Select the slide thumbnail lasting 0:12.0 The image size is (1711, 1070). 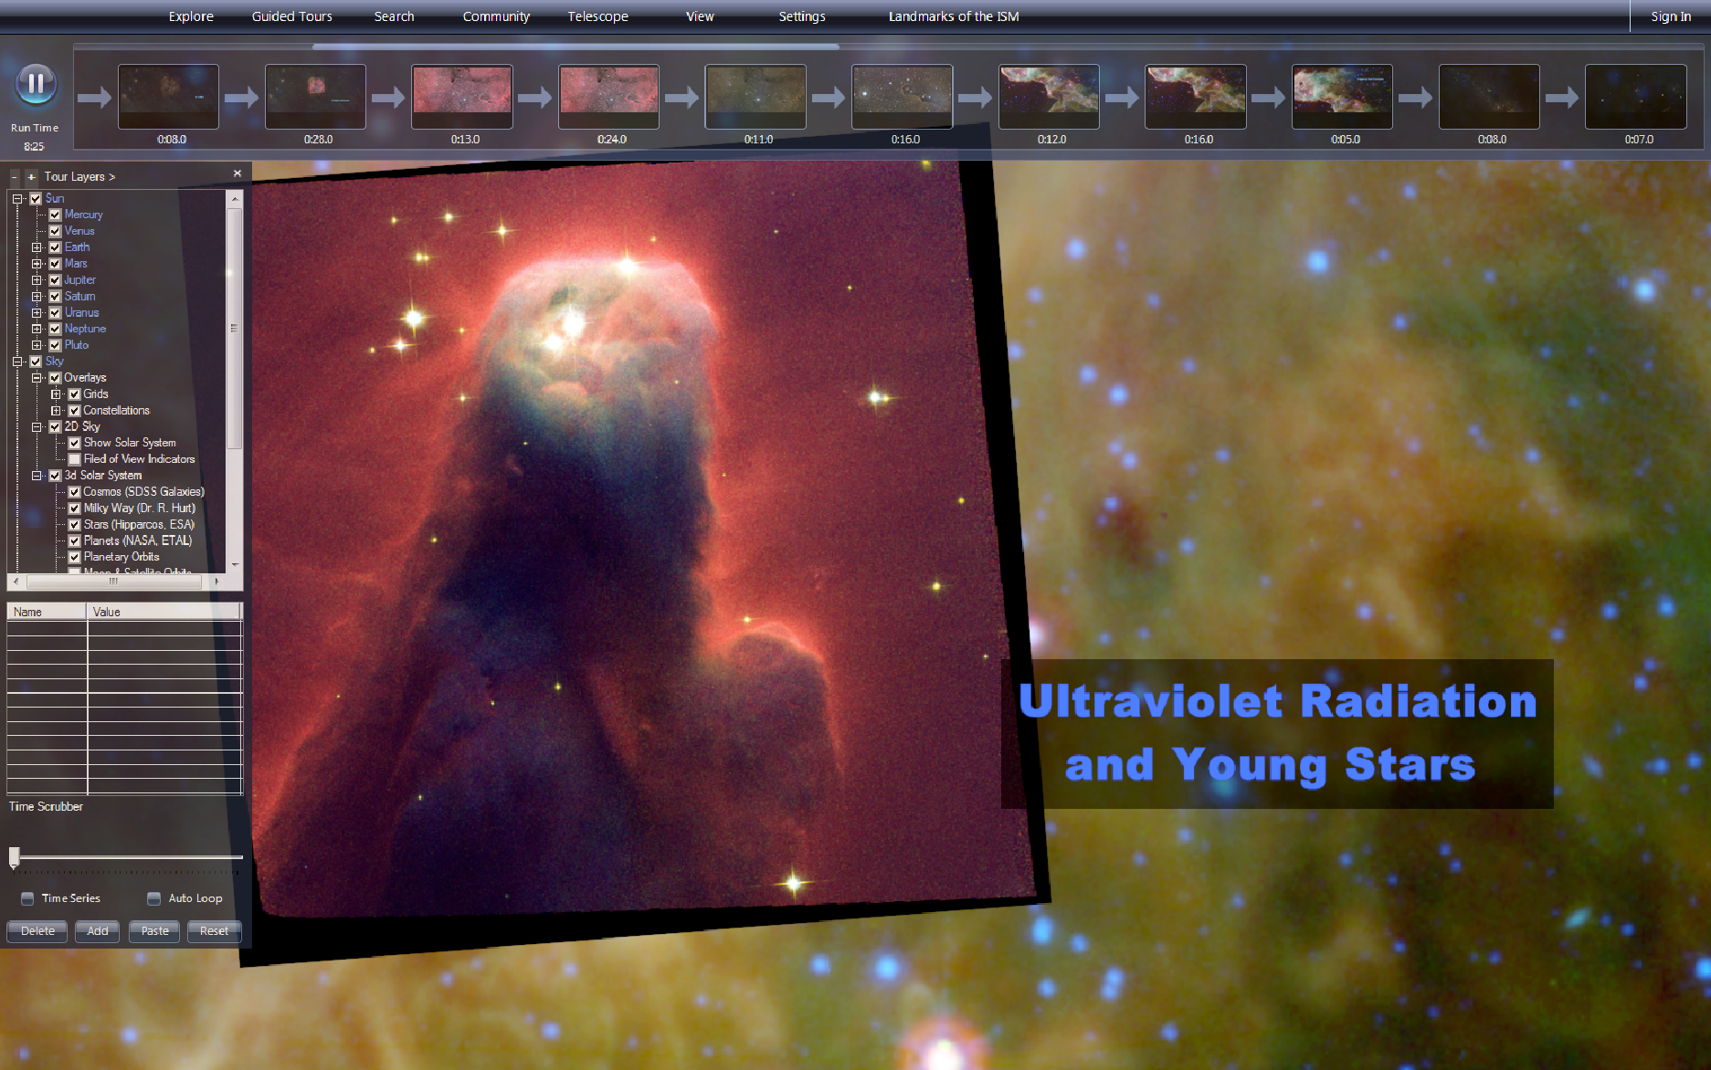click(x=1049, y=97)
